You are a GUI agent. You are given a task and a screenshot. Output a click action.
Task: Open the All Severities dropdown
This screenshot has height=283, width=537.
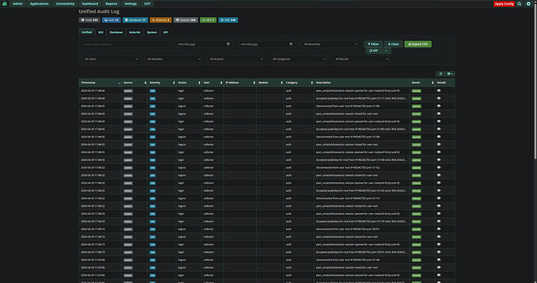point(330,44)
